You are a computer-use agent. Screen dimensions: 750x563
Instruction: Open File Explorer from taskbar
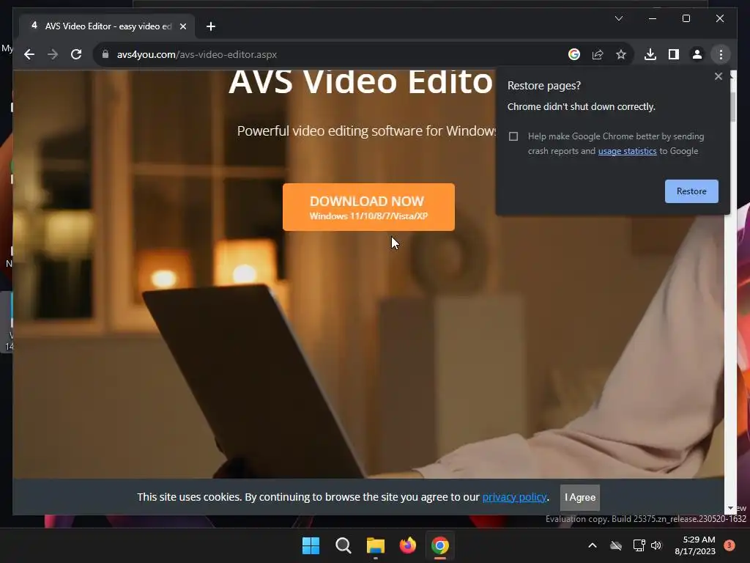[376, 545]
